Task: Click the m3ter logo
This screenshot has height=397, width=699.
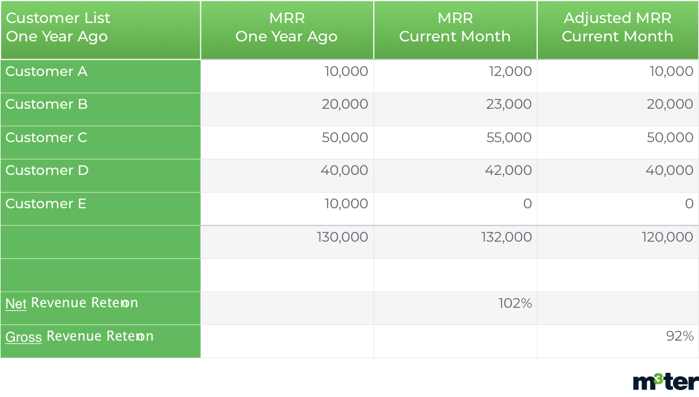Action: (x=665, y=381)
